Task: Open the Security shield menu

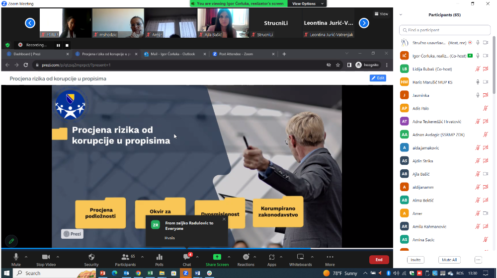Action: point(91,260)
